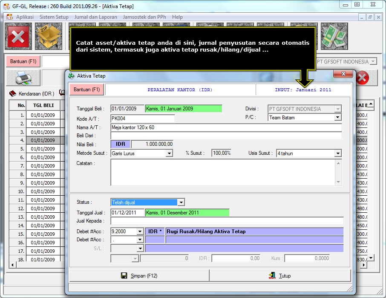Select row 1 date 01/01/2009
Screen dimensions: 386x298
coord(43,115)
